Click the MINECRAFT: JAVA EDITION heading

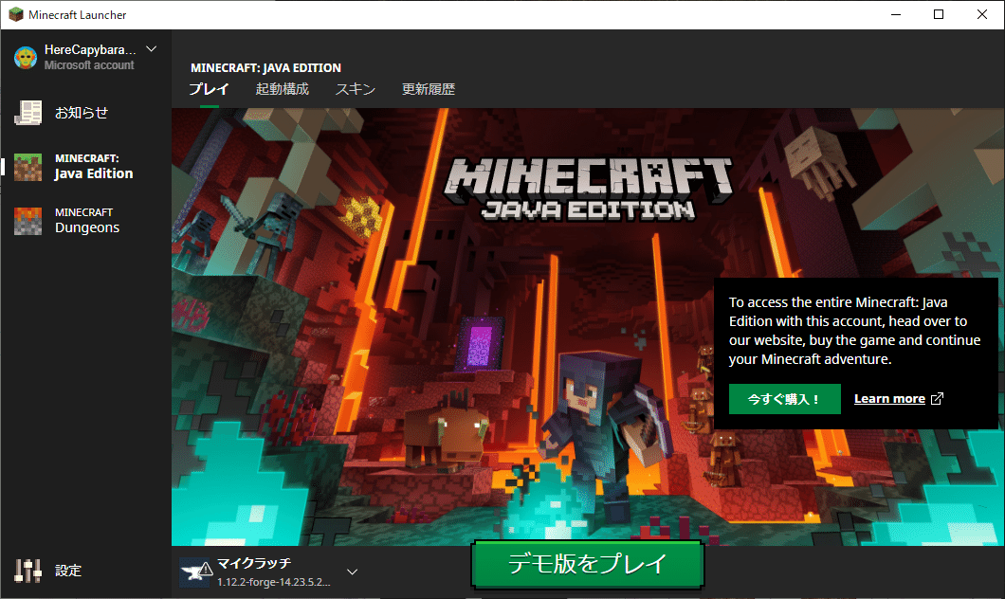(266, 67)
